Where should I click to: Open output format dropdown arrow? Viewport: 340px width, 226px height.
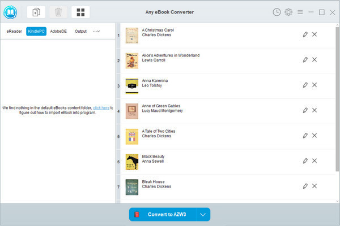(x=203, y=215)
